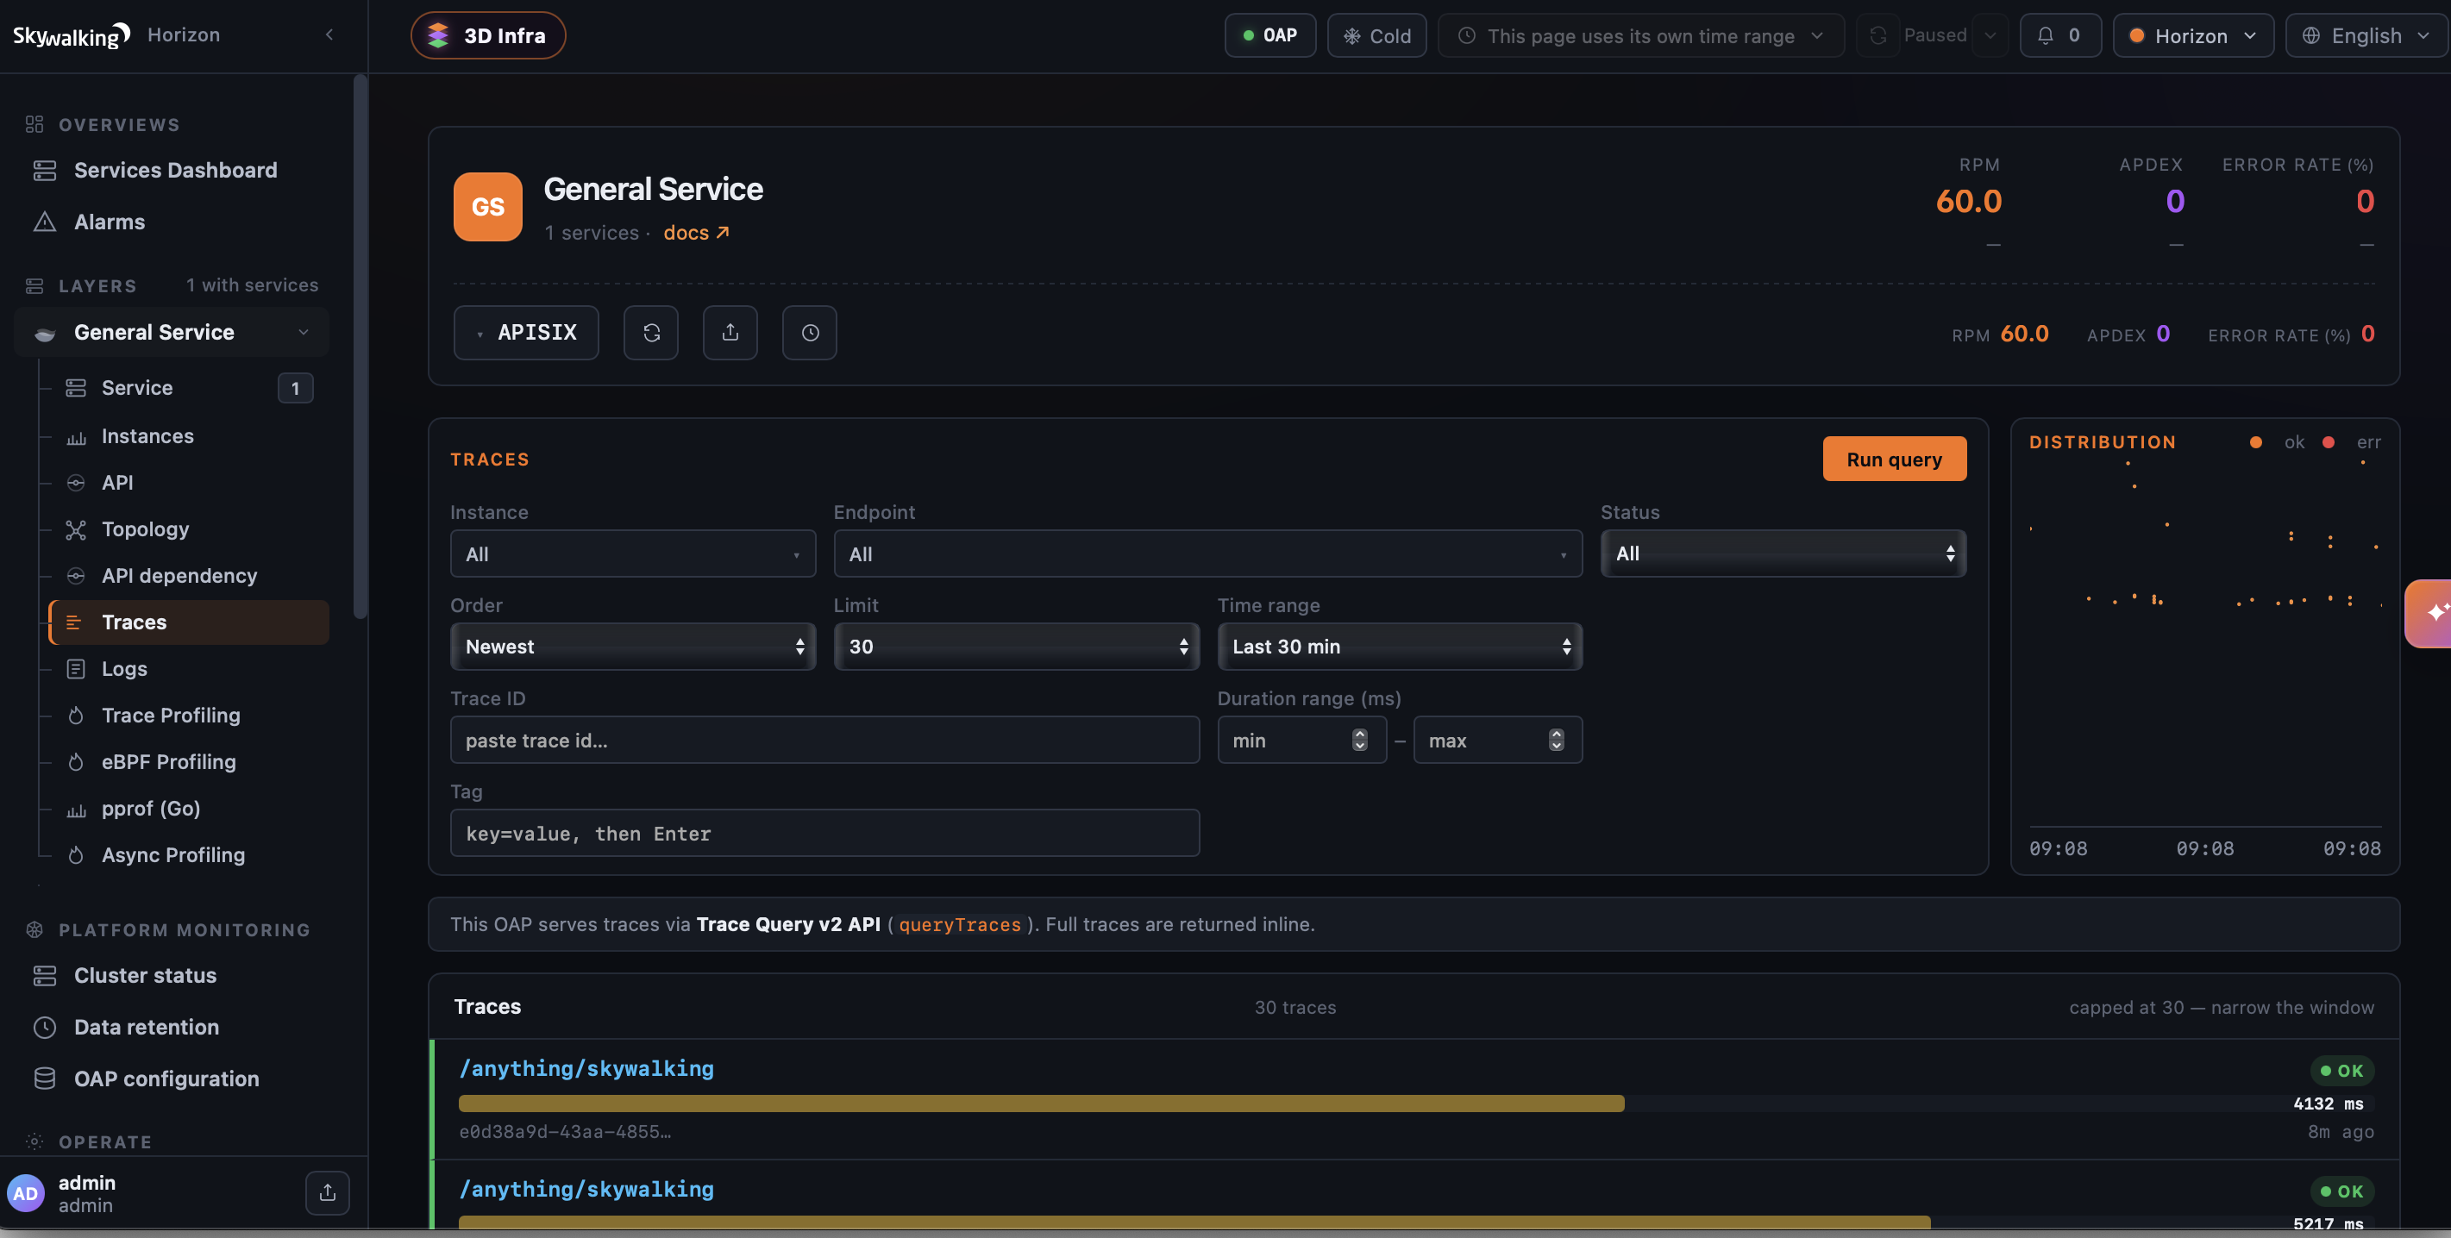Open the Endpoint dropdown
This screenshot has height=1238, width=2451.
coord(1207,553)
